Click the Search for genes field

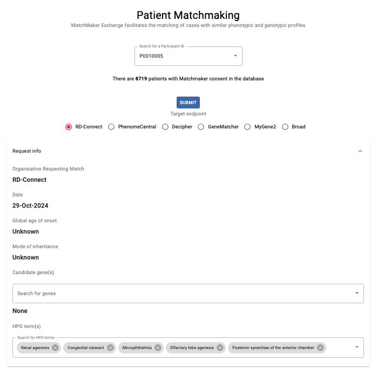(178, 294)
